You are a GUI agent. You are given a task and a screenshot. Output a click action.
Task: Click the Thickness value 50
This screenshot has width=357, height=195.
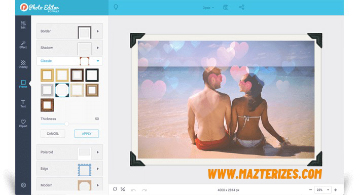(97, 119)
